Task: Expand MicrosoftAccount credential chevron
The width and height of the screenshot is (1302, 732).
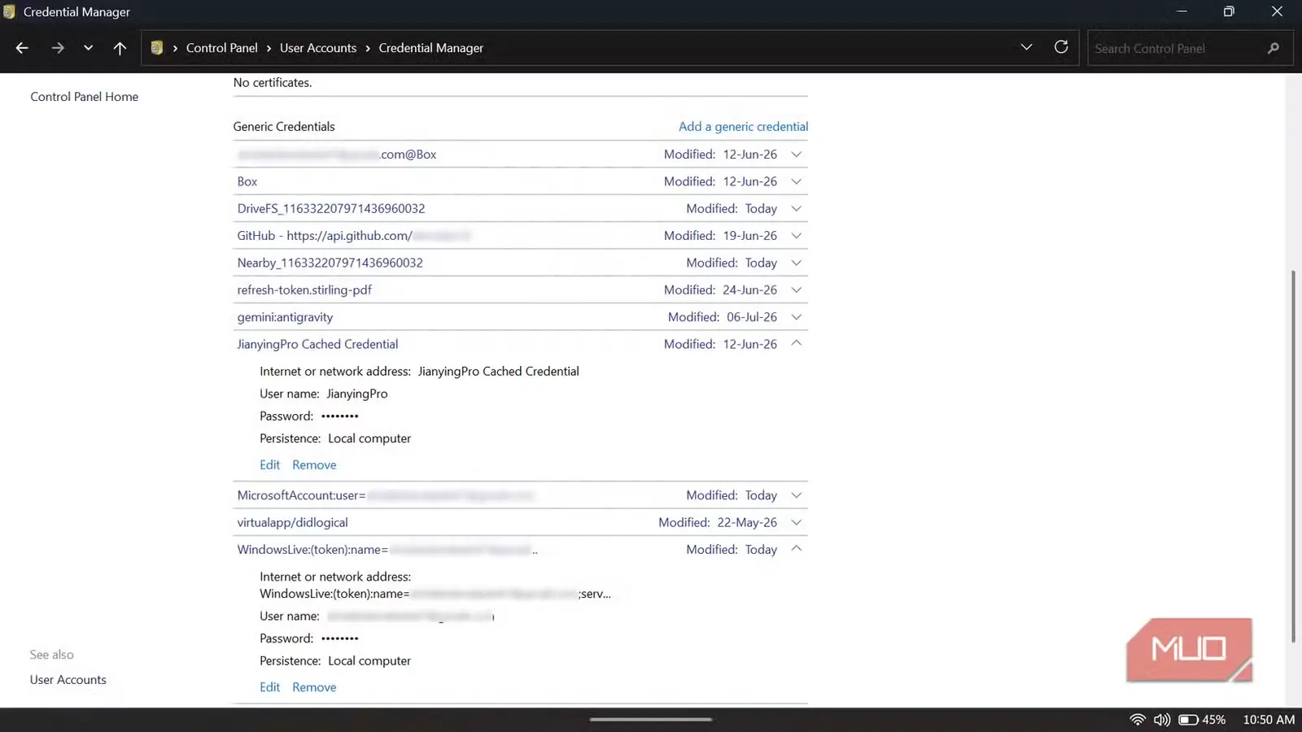Action: tap(797, 495)
